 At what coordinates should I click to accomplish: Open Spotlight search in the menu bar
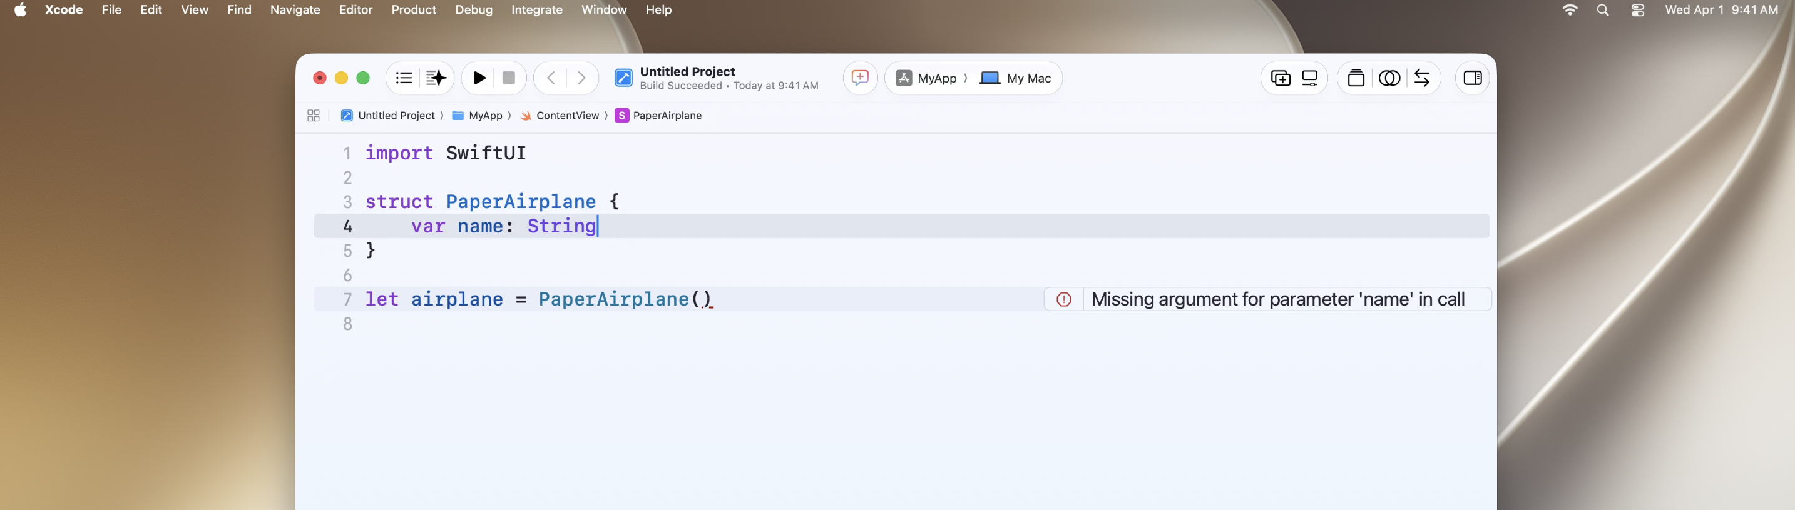1603,10
